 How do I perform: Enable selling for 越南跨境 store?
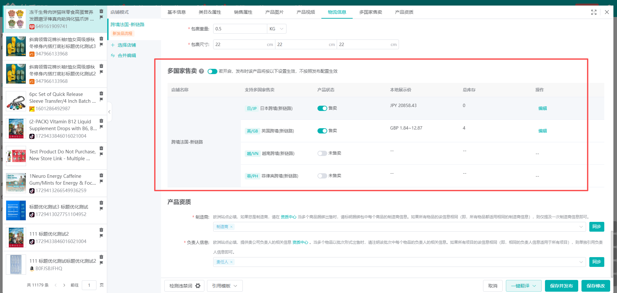[322, 153]
